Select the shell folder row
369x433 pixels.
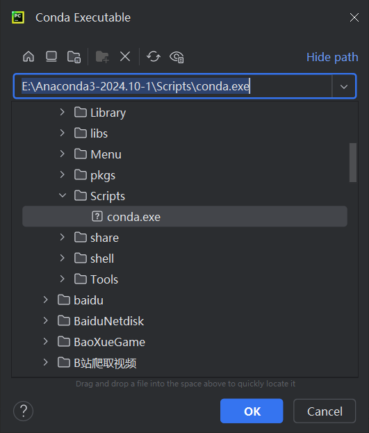click(185, 258)
